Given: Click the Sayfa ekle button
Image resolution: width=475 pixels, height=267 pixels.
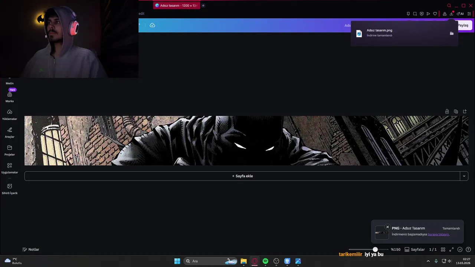Looking at the screenshot, I should coord(242,176).
